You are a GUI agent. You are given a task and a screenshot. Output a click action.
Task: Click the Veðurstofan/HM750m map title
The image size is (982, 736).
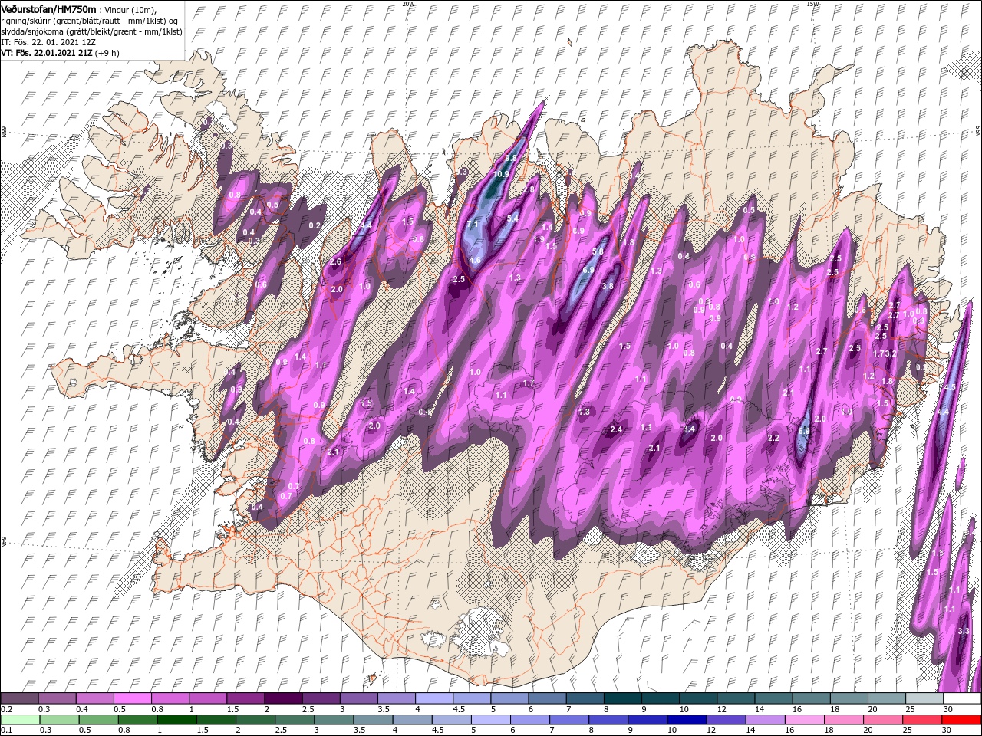click(x=48, y=8)
